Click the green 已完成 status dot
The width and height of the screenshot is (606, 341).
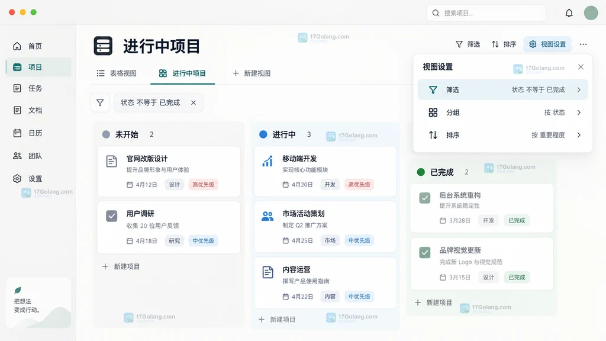click(421, 172)
